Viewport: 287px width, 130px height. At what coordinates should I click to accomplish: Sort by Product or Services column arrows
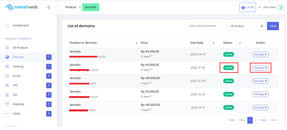(137, 43)
